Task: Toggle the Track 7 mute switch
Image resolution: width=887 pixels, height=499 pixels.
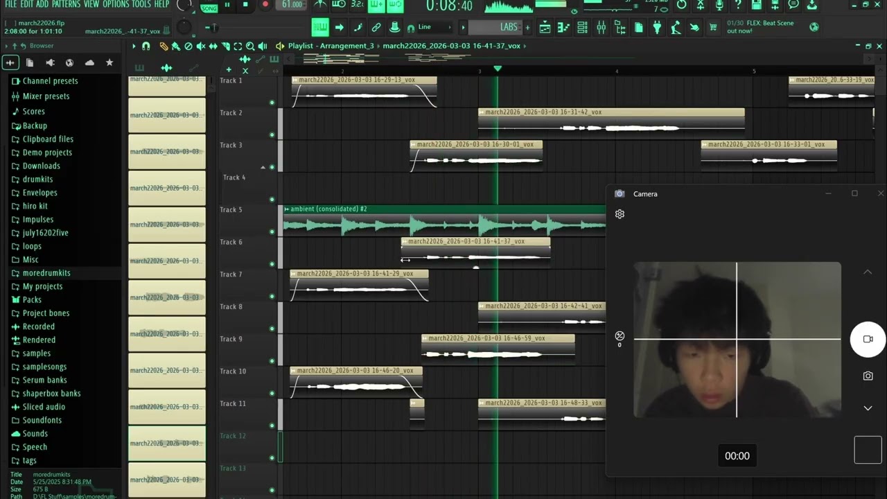Action: click(x=272, y=297)
